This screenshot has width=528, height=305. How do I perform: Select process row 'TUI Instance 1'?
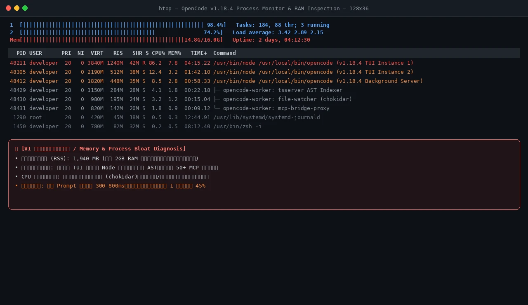pos(264,63)
